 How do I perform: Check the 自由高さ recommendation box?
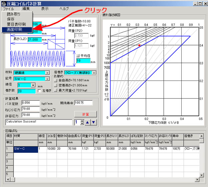point(56,80)
